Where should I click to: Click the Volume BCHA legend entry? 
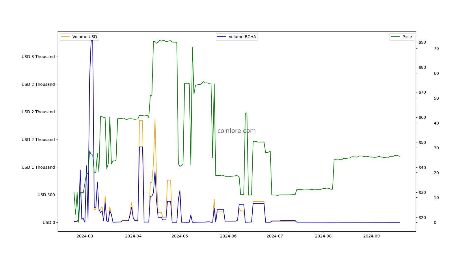click(237, 37)
